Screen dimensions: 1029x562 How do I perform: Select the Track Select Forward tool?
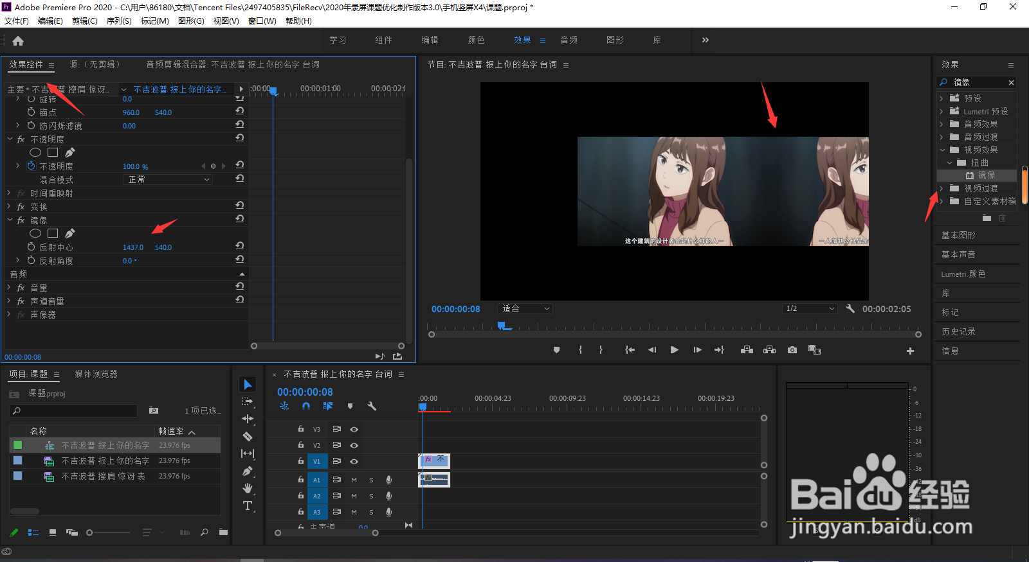point(248,401)
